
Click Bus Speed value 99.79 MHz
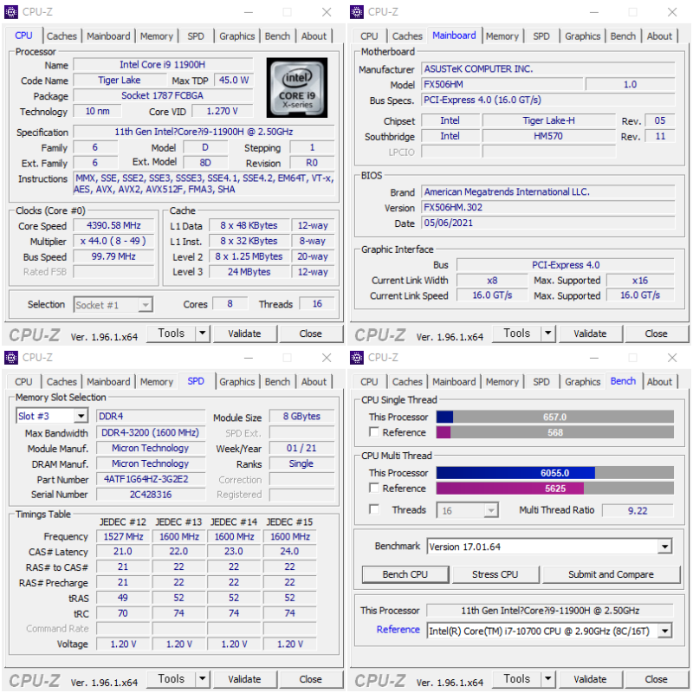(113, 256)
